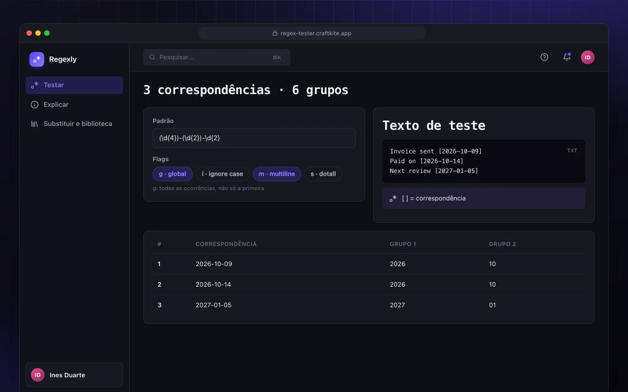Click the CORRESPONDÊNCIA column header
This screenshot has height=392, width=628.
226,244
